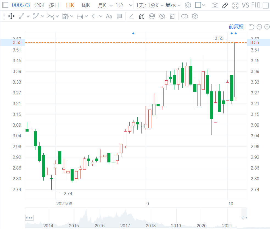Viewport: 270px width, 229px height.
Task: Expand the dropdown arrow next to 月K
Action: coord(111,6)
